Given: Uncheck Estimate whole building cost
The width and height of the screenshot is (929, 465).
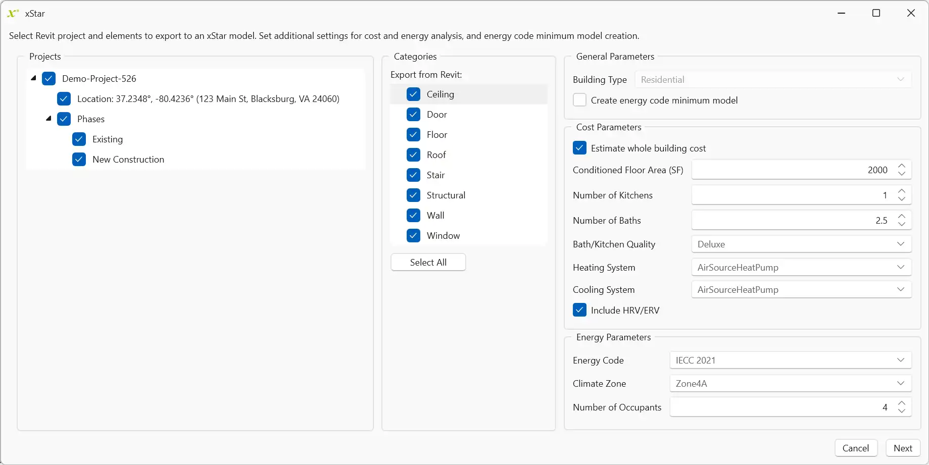Looking at the screenshot, I should point(579,148).
